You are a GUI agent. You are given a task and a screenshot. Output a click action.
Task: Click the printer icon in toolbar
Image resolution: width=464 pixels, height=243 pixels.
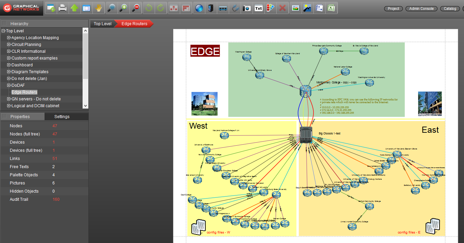tap(63, 8)
